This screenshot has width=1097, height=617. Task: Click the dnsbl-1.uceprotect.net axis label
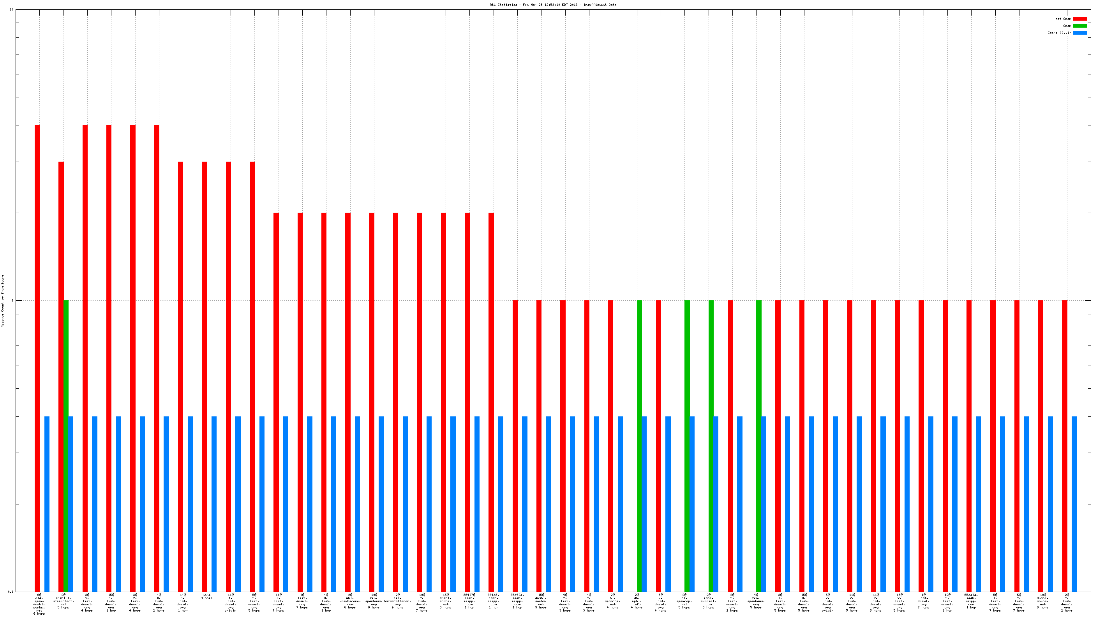pos(63,601)
